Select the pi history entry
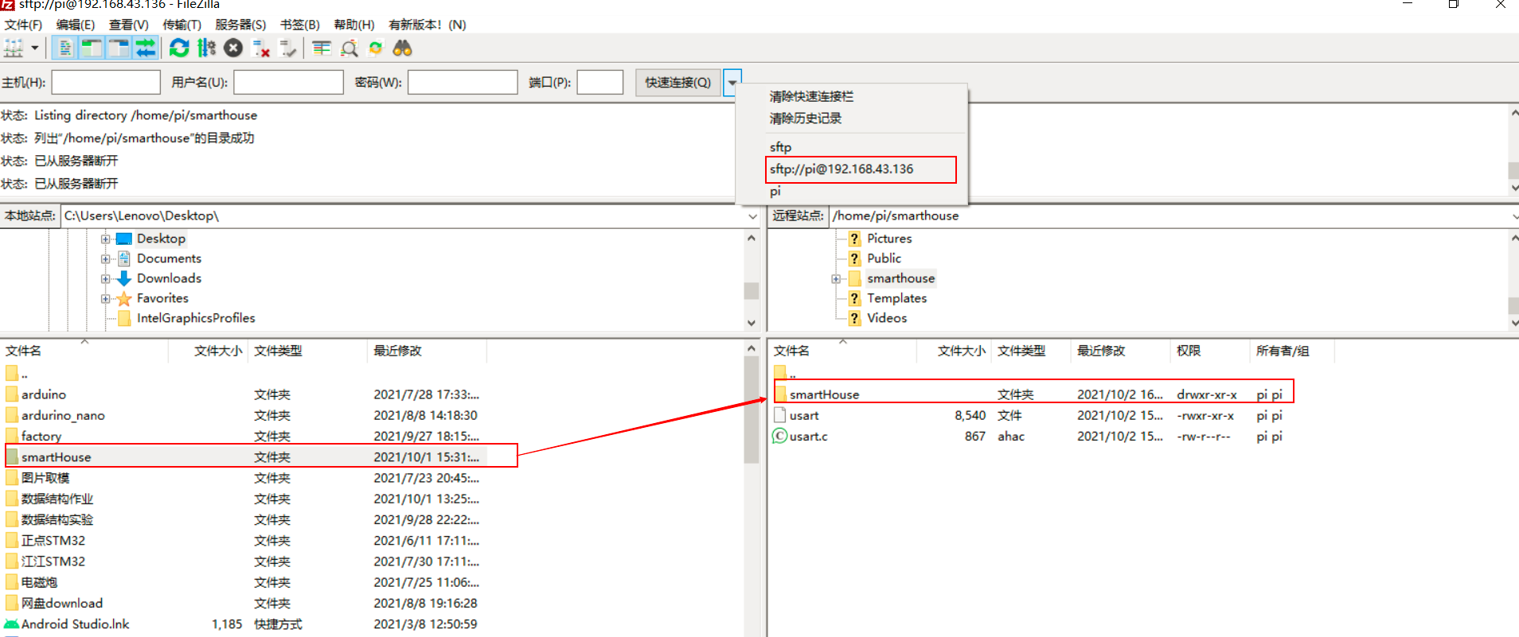The height and width of the screenshot is (637, 1519). coord(775,191)
